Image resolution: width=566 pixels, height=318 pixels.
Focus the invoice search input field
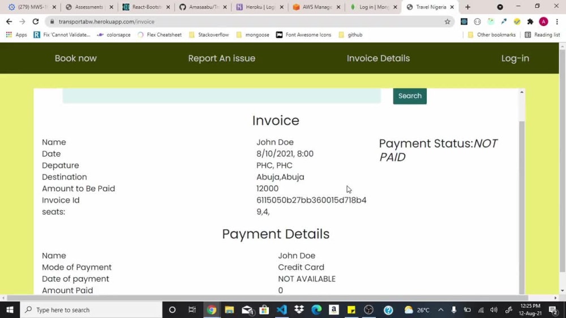click(221, 96)
